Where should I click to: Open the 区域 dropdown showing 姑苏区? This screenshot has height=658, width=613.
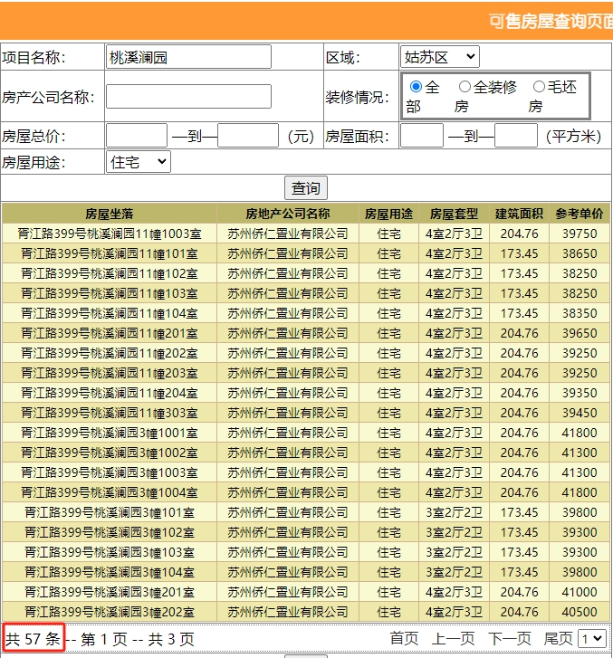tap(439, 57)
